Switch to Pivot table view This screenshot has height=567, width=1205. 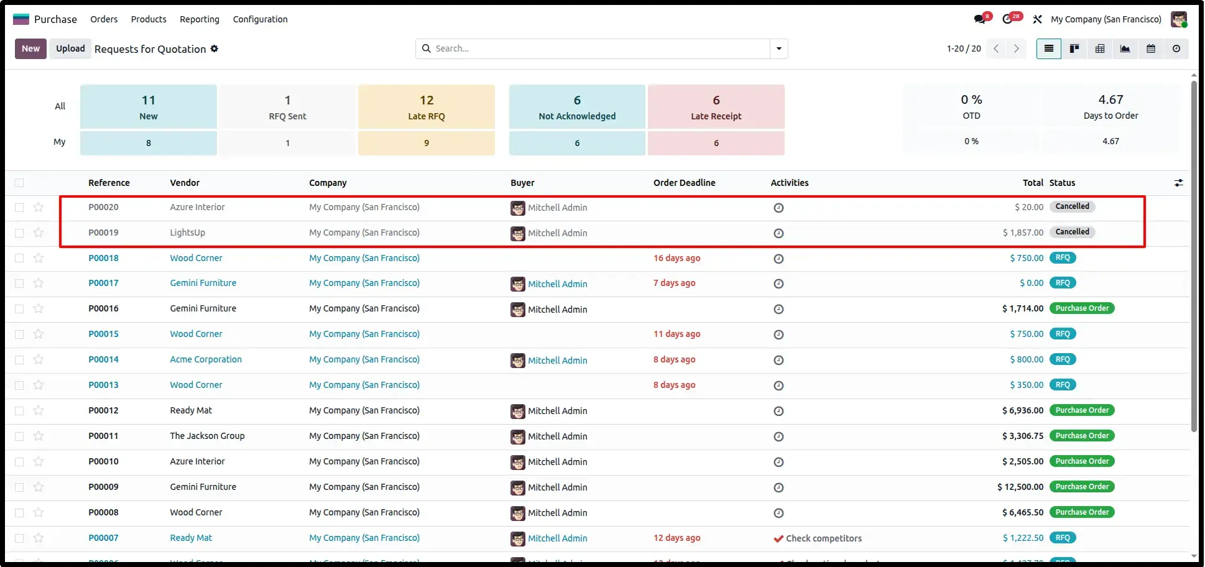point(1099,48)
